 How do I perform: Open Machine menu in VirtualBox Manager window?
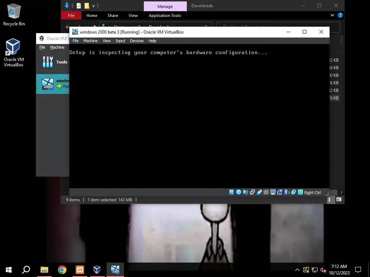[57, 47]
